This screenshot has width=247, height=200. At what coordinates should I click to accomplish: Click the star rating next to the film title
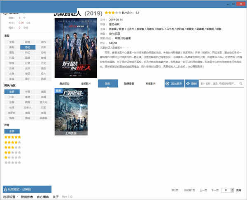(x=113, y=13)
